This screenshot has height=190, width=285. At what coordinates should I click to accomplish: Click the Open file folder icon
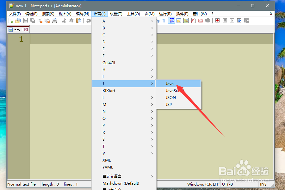[x=18, y=21]
